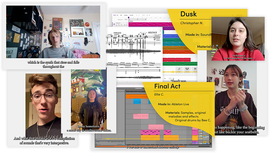Click the Ellie C. name on Final Act card

pyautogui.click(x=159, y=94)
